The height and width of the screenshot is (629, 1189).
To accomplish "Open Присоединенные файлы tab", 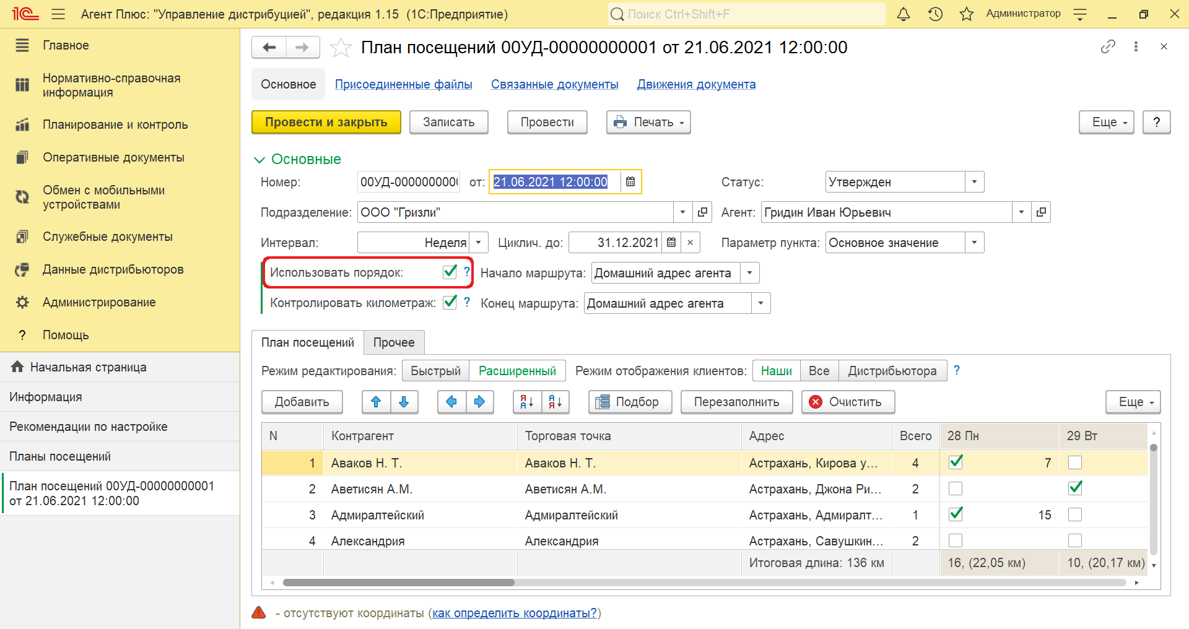I will pos(404,84).
